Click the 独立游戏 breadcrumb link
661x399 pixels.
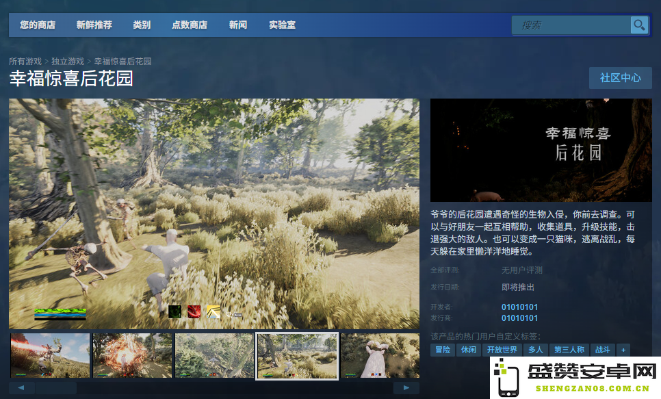(x=68, y=61)
